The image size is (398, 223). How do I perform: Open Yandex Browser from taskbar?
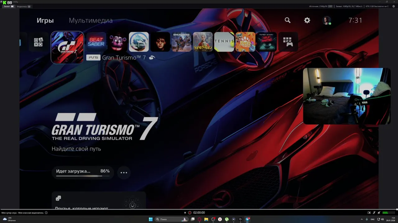click(x=220, y=219)
